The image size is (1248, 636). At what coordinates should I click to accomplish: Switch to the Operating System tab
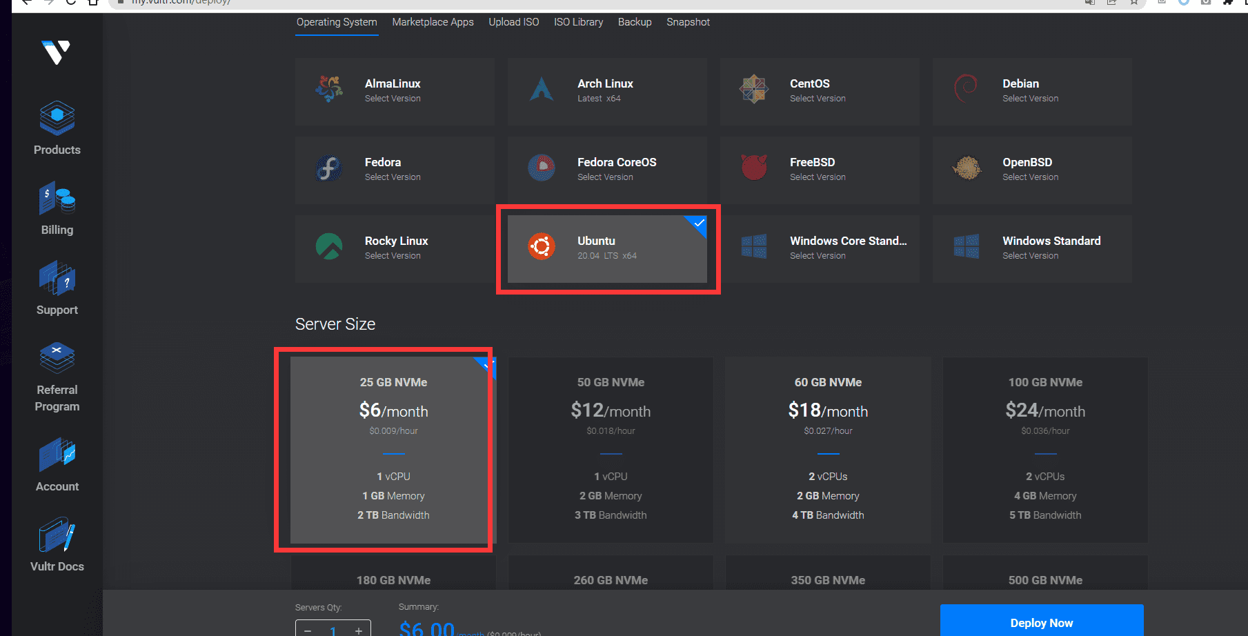coord(337,22)
